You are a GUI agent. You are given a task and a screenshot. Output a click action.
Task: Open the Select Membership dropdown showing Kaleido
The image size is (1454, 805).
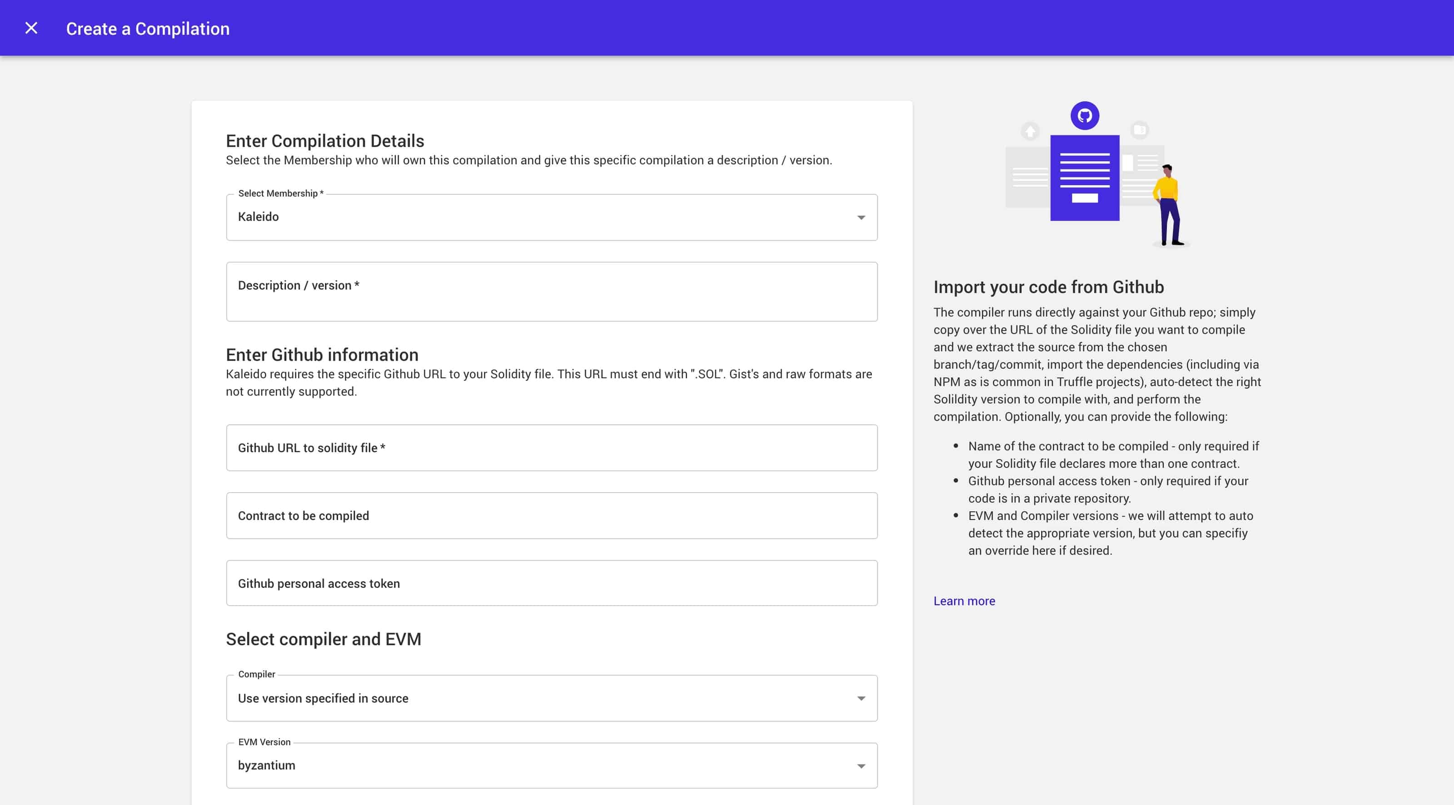coord(552,217)
